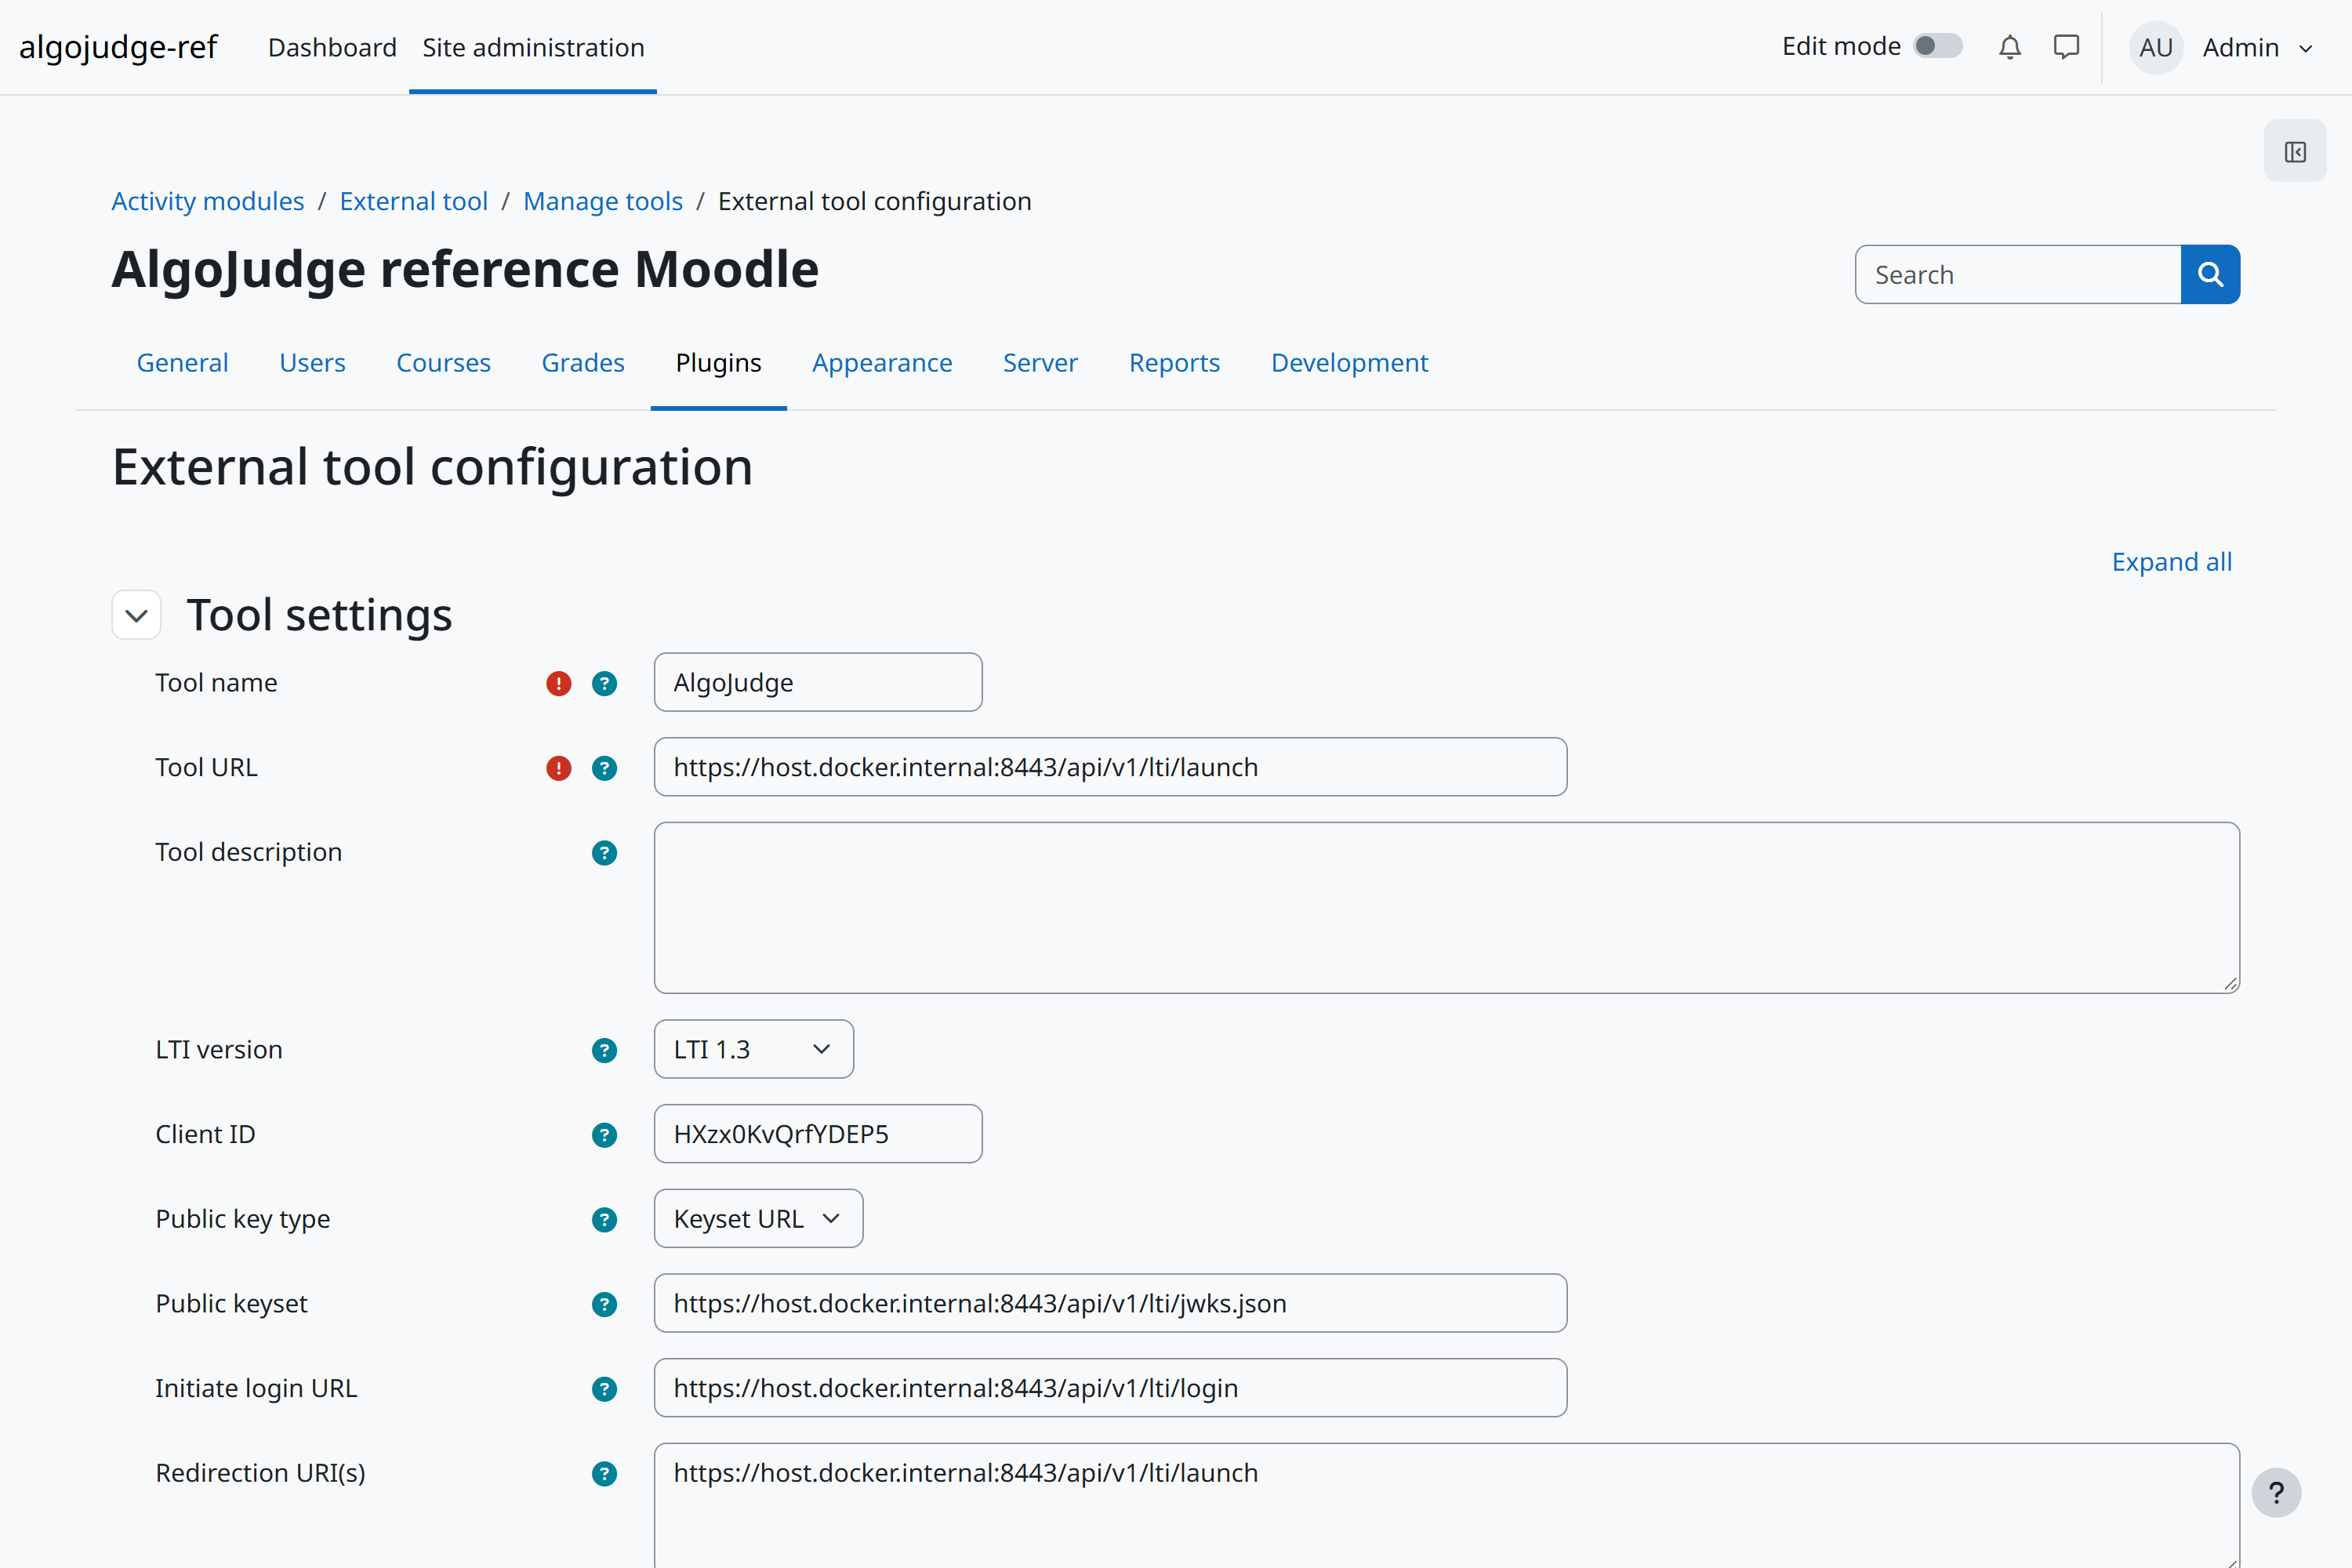Toggle Edit mode switch
2352x1568 pixels.
1938,46
